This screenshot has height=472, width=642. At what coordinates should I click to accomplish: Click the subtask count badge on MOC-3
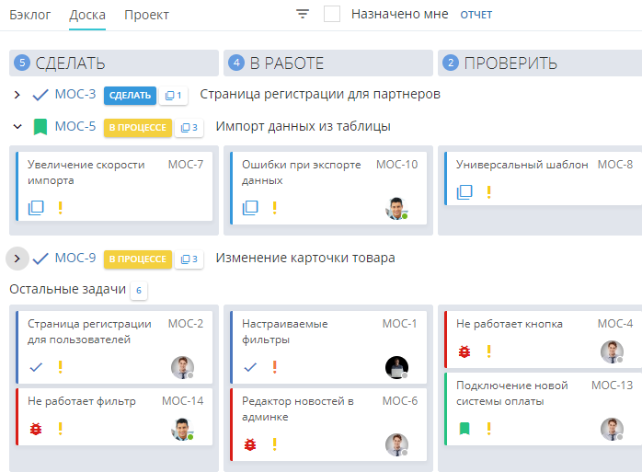pos(173,96)
